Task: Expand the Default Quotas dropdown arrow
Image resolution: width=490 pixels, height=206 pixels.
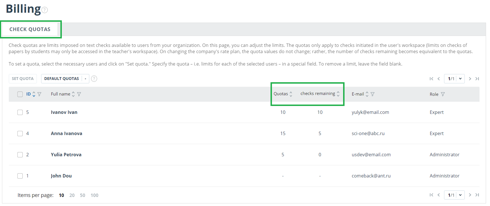Action: (x=85, y=79)
